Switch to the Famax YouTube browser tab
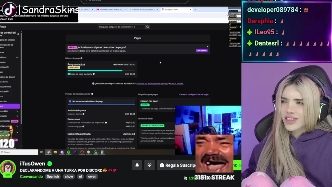Viewport: 332px width, 187px height. [111, 10]
